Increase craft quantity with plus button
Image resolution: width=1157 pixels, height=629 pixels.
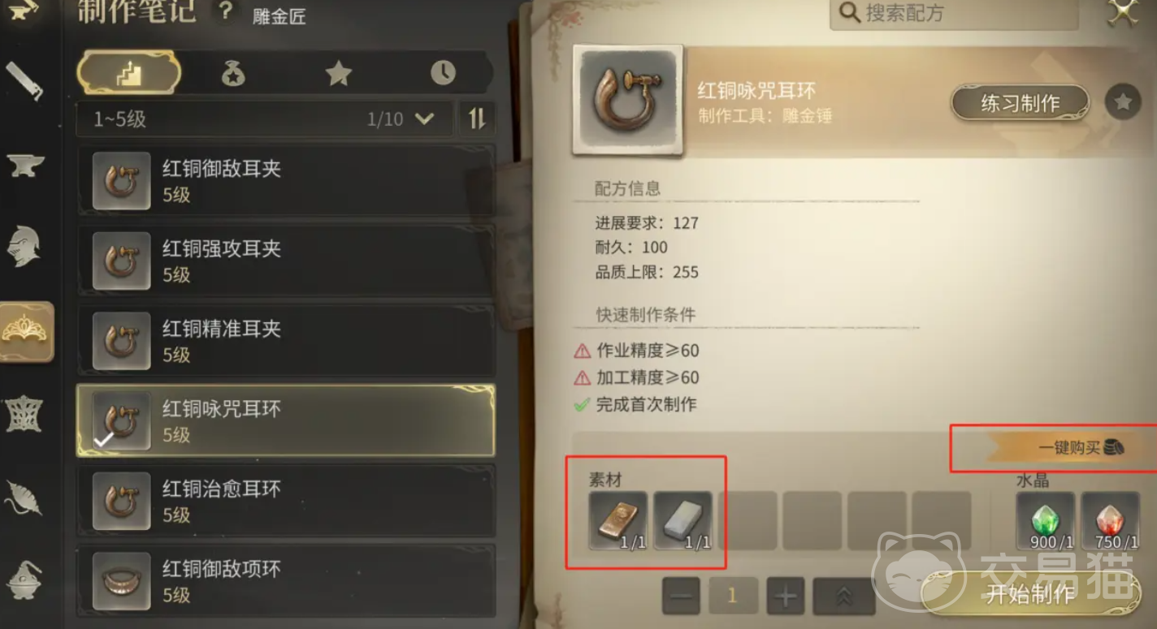coord(784,597)
